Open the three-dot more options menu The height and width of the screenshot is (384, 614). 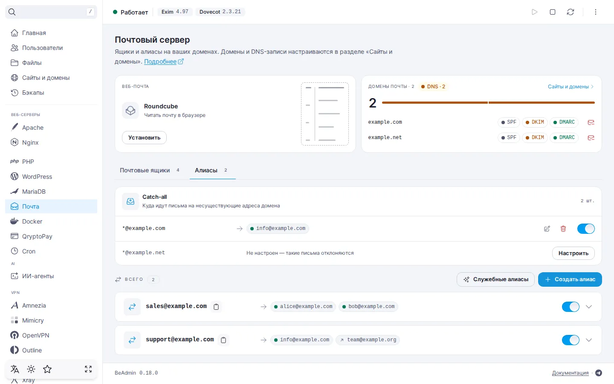(x=596, y=12)
